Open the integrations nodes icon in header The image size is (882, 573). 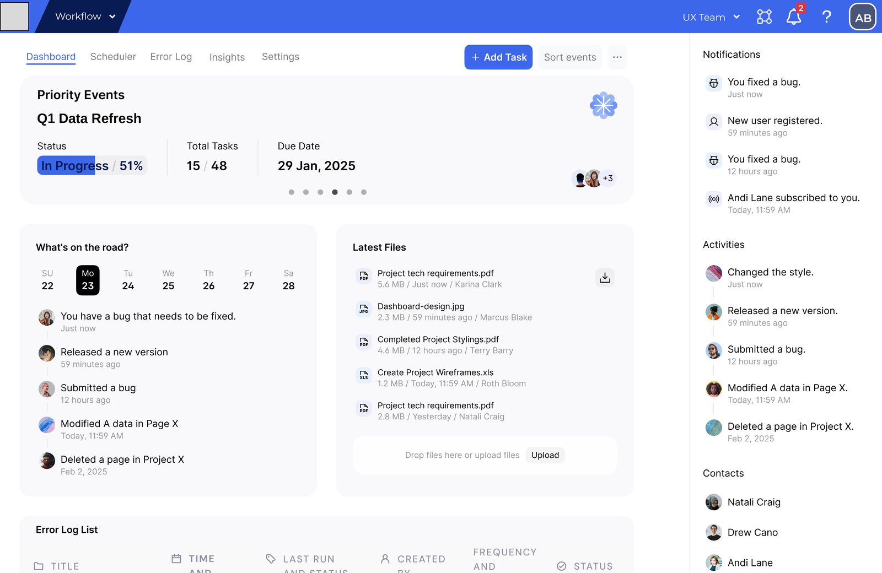[764, 17]
